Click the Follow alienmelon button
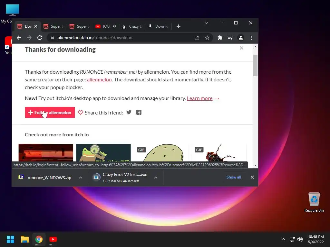This screenshot has height=247, width=330. pyautogui.click(x=50, y=113)
